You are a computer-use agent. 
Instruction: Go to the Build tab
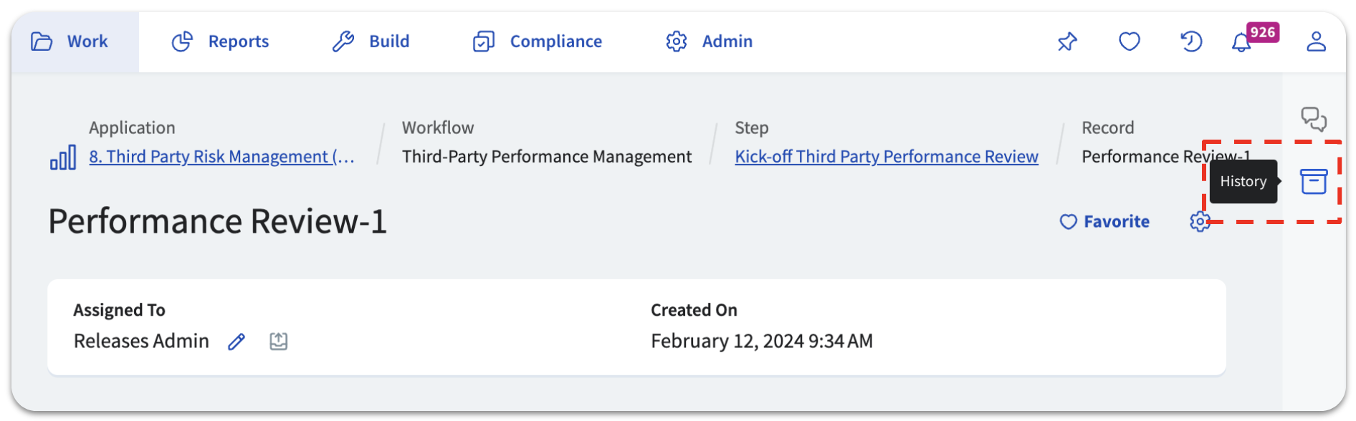(x=371, y=42)
